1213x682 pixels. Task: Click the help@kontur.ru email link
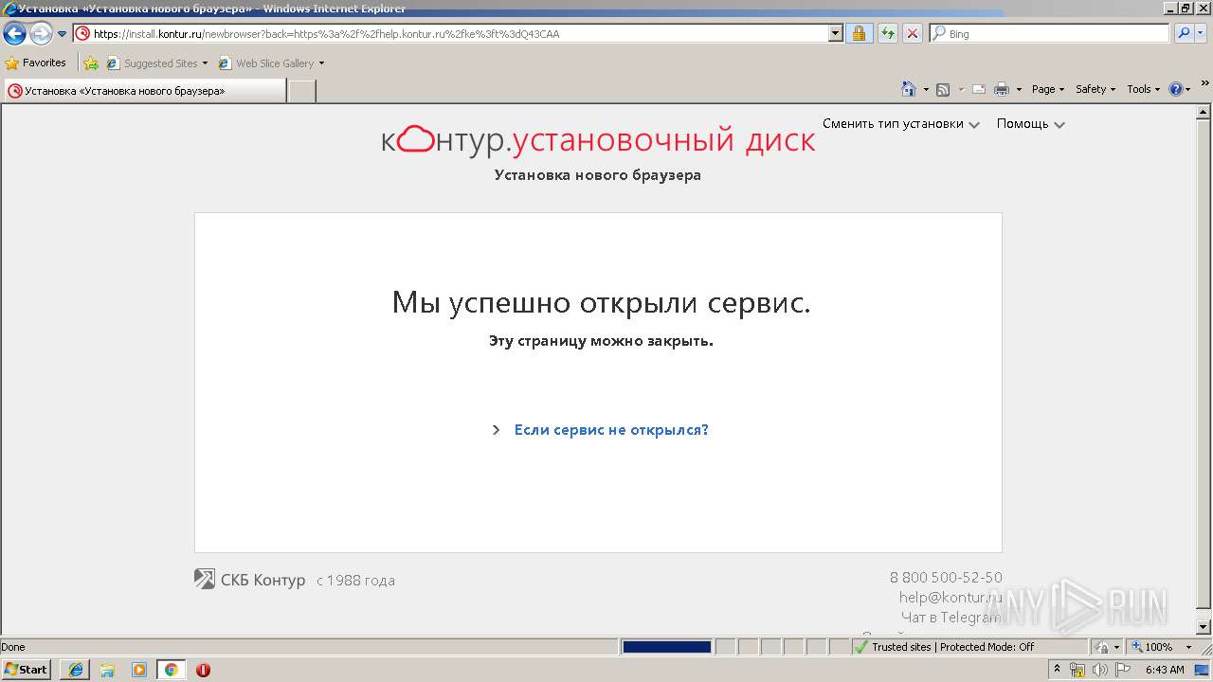tap(950, 597)
